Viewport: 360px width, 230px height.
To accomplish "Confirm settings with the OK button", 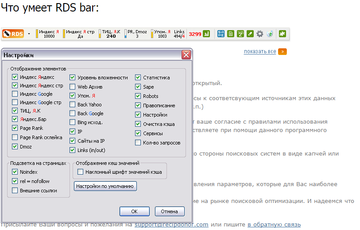I will pos(135,211).
